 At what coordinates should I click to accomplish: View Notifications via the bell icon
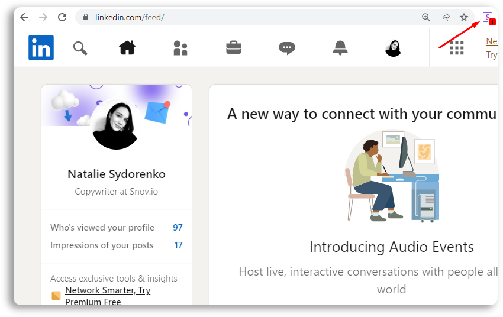point(340,48)
